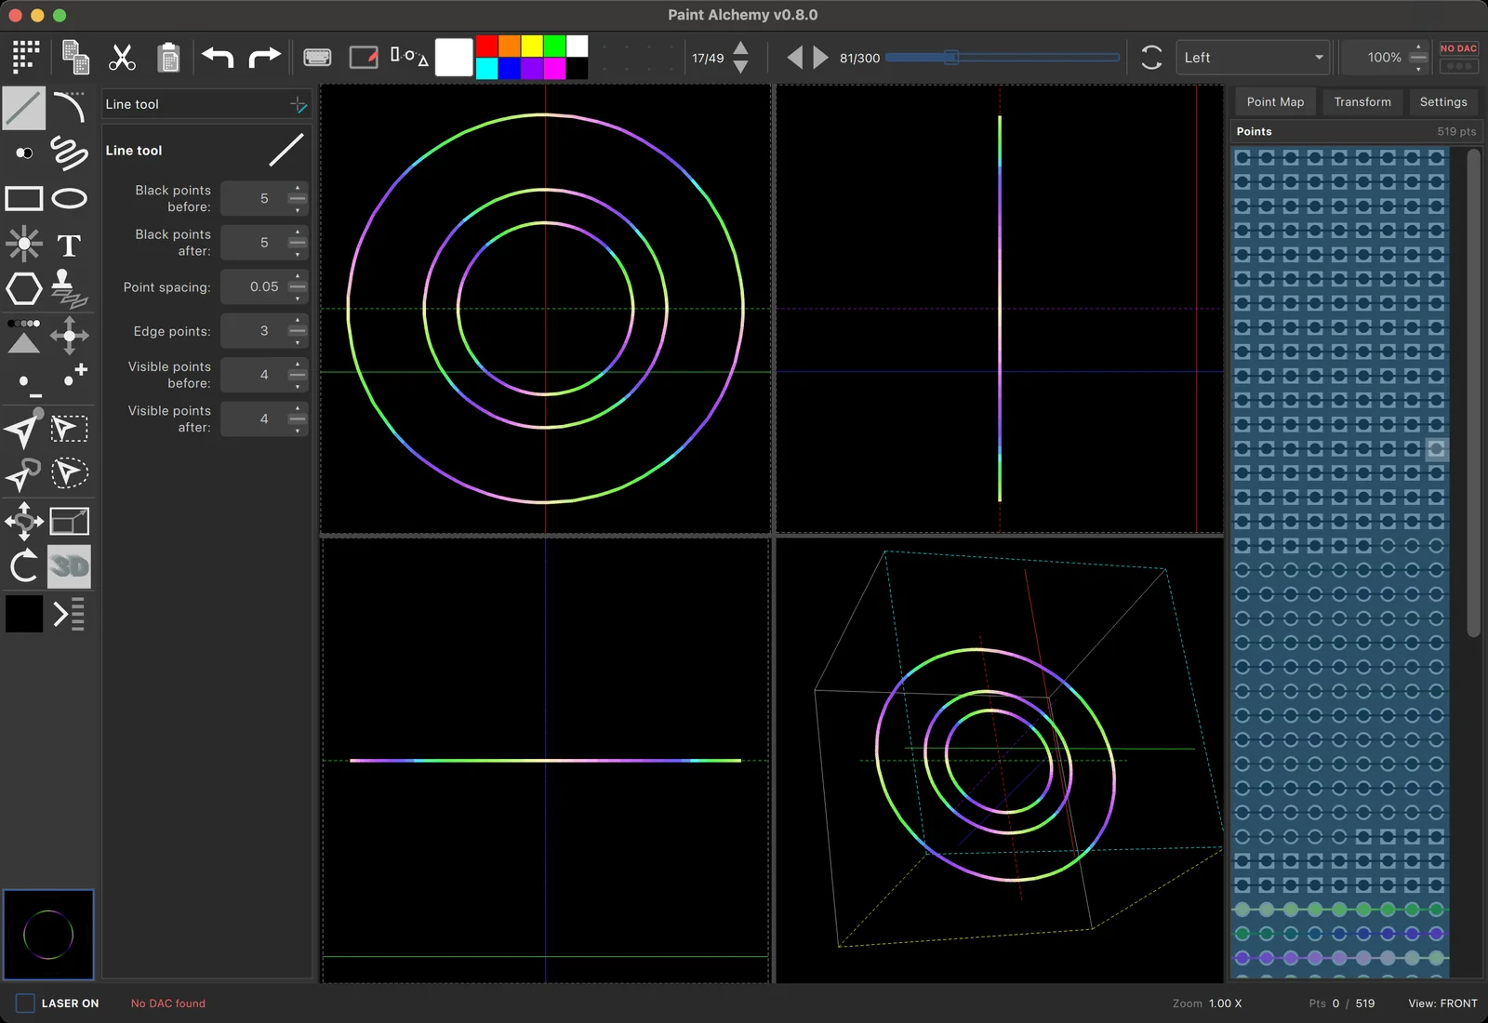Pick the cyan color swatch

pyautogui.click(x=486, y=68)
